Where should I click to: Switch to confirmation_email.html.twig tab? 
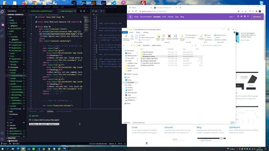[x=41, y=11]
